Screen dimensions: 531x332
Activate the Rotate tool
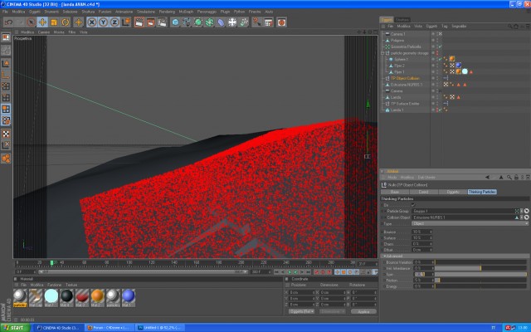click(66, 22)
